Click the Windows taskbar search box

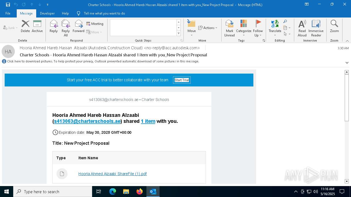click(x=53, y=192)
